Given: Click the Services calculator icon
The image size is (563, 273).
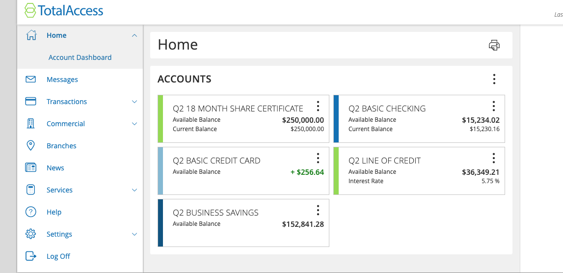Looking at the screenshot, I should click(31, 190).
